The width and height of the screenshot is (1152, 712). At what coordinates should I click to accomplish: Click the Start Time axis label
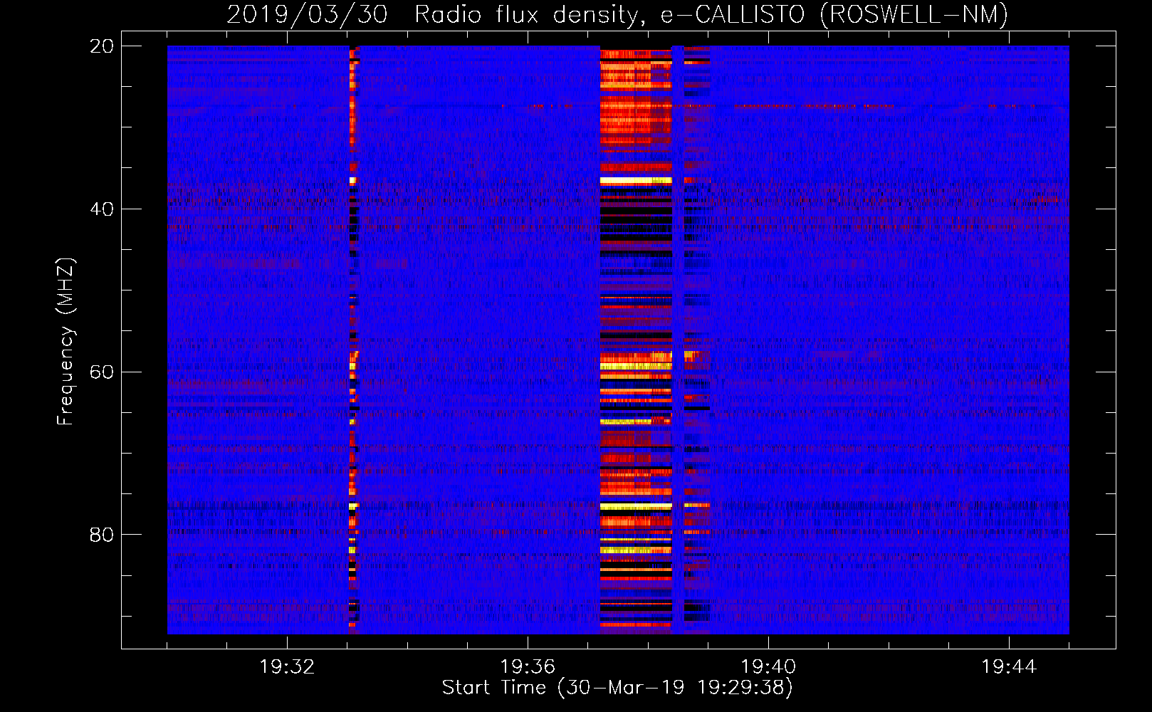(x=617, y=688)
